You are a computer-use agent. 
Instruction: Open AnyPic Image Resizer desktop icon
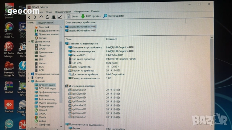9,30
